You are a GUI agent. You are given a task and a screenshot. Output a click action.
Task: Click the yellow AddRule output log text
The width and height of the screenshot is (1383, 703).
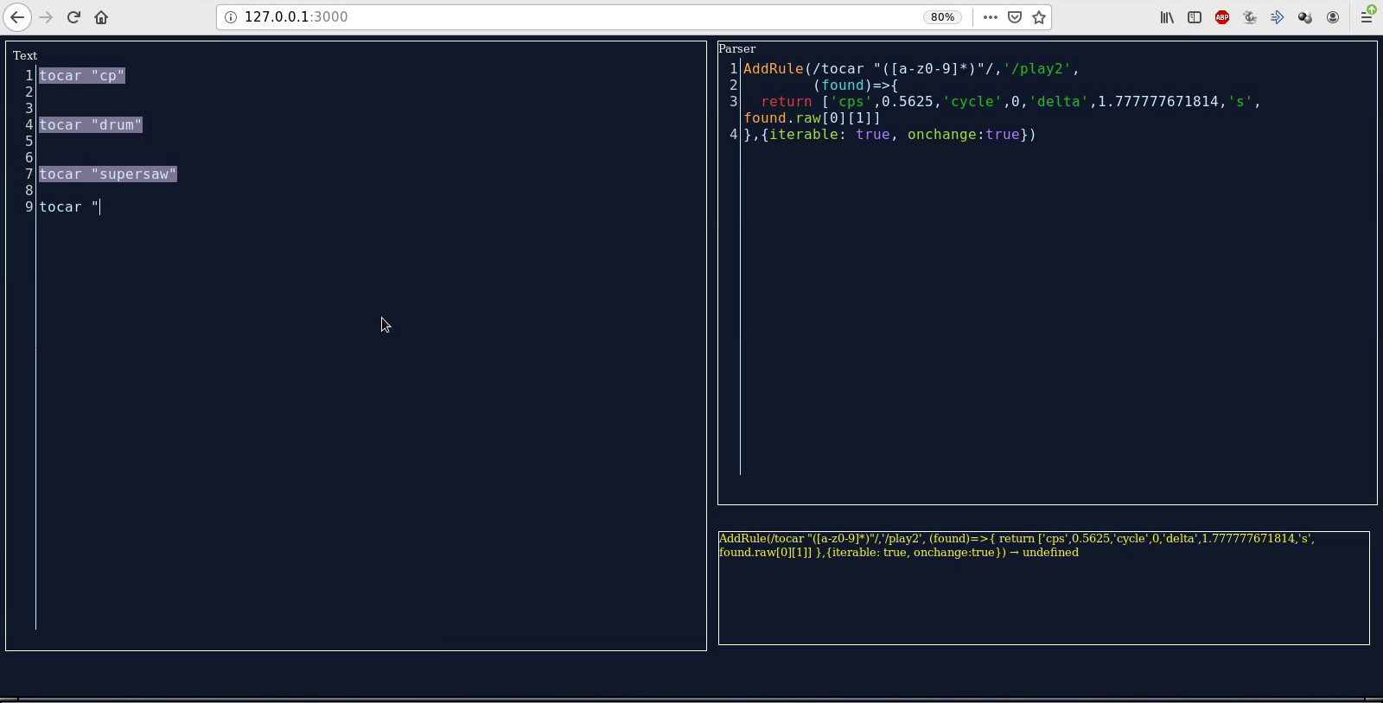1017,545
